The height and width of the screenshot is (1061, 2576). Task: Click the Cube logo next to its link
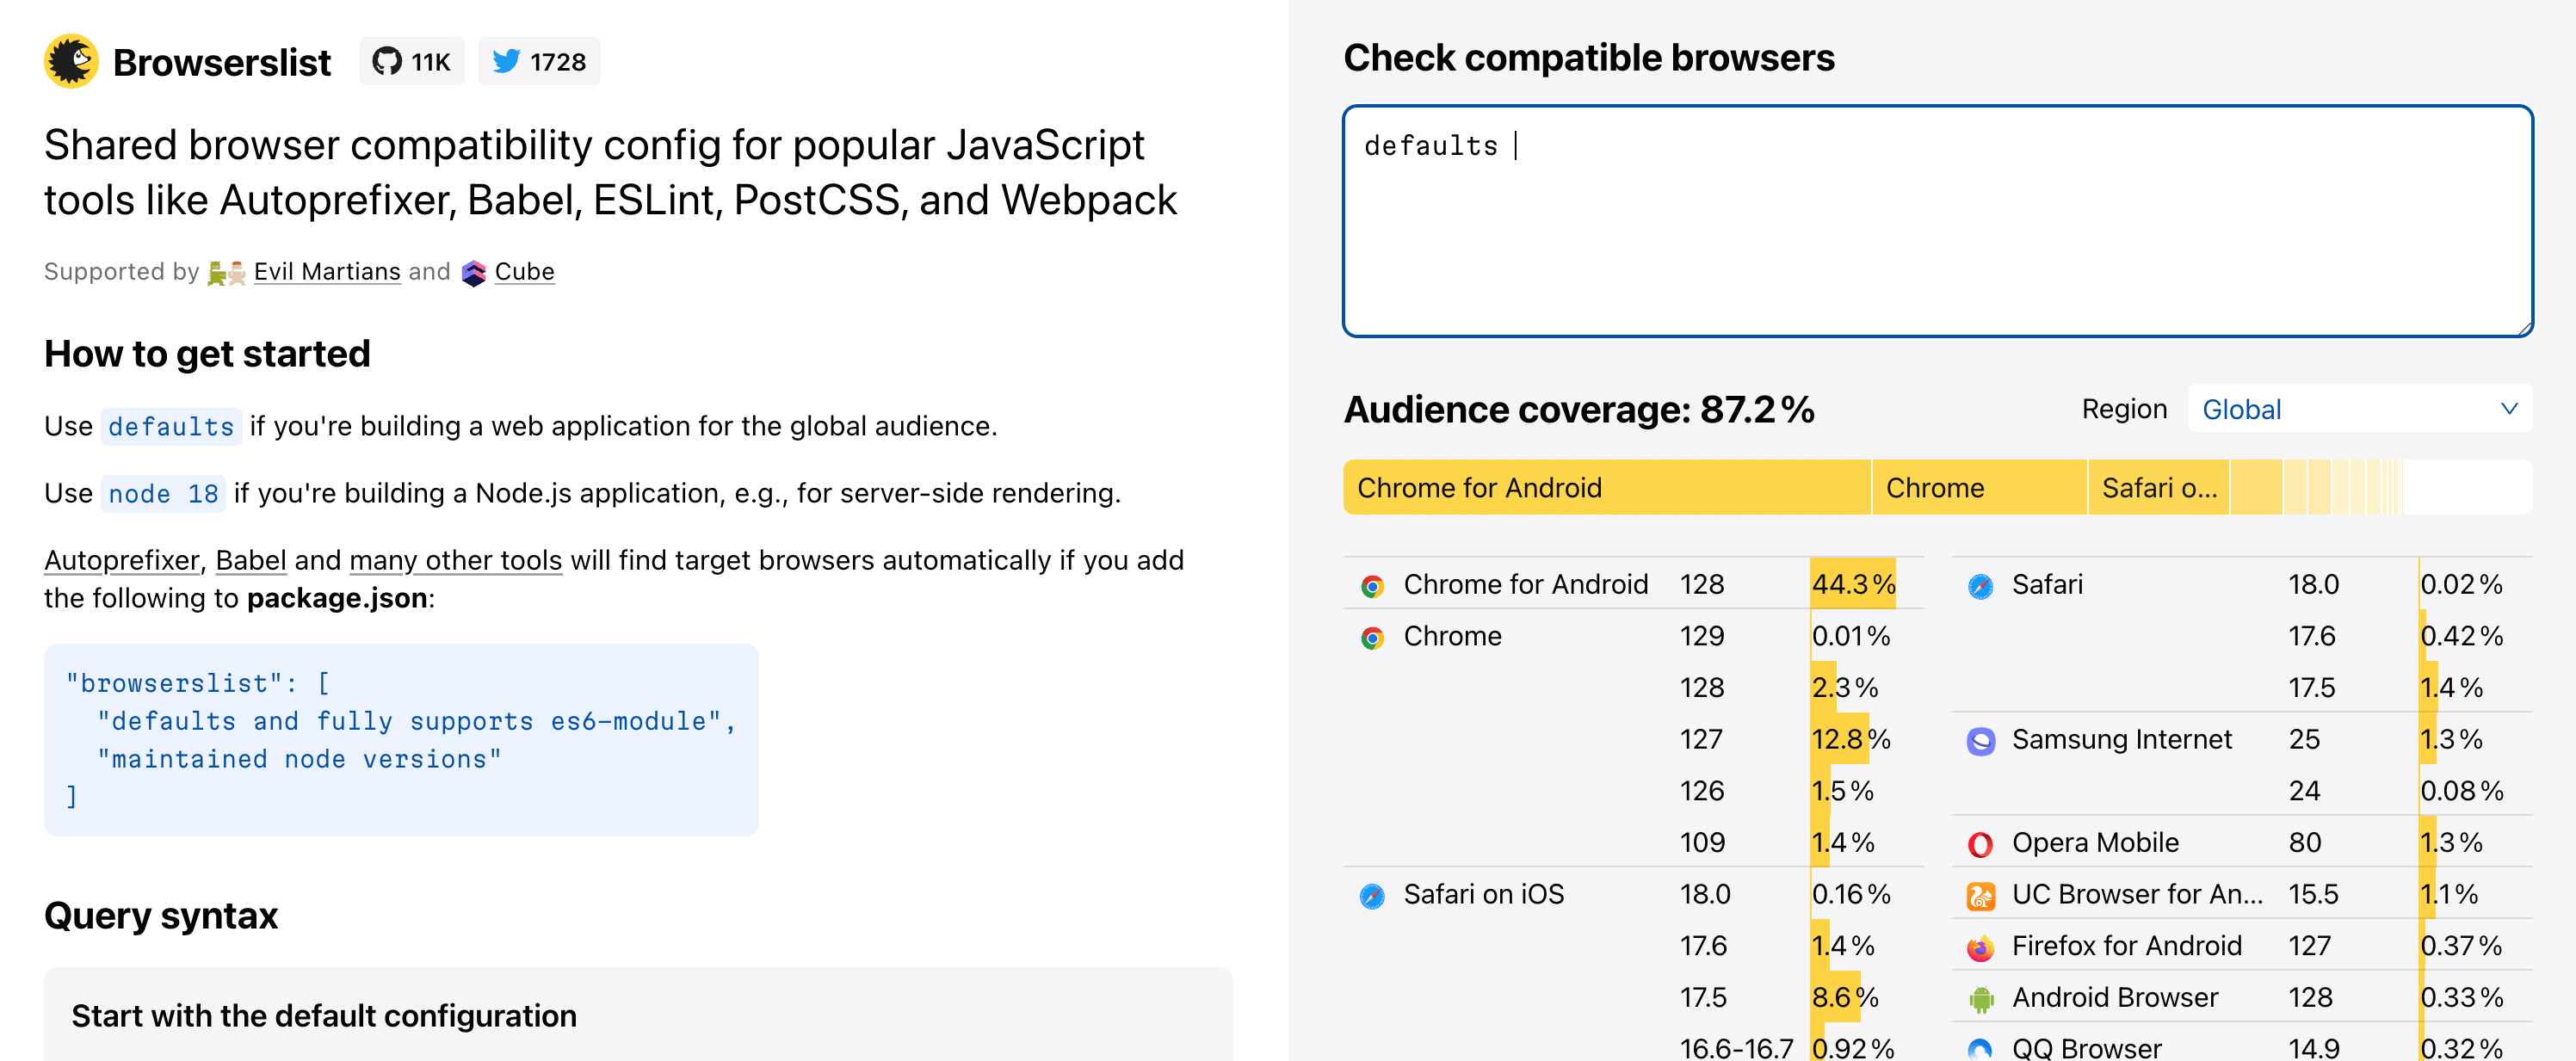473,271
